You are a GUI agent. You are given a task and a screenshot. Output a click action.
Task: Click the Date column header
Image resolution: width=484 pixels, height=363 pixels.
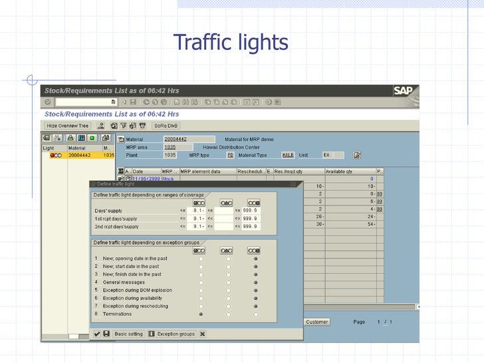pyautogui.click(x=146, y=172)
